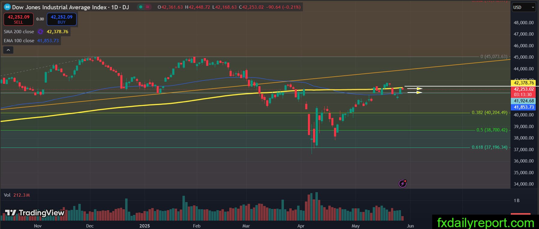Click the Jun label on time axis
Image resolution: width=539 pixels, height=229 pixels.
tap(410, 226)
